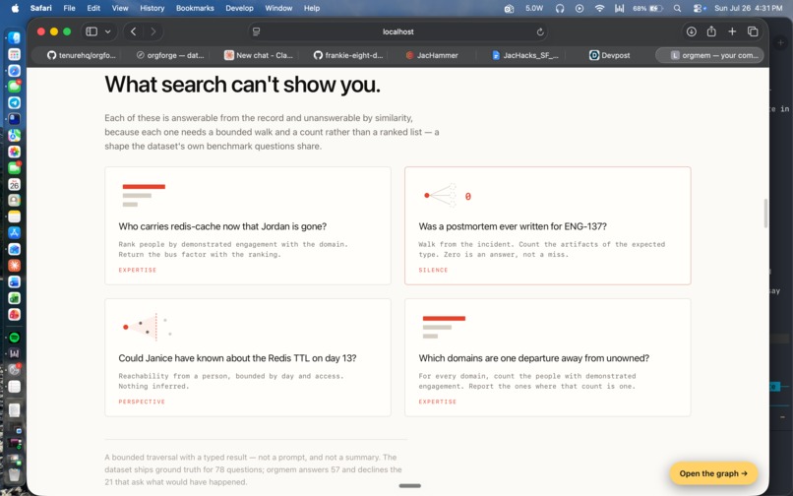Screen dimensions: 793x496
Task: Open the "Which domains are one departure" card
Action: (548, 357)
